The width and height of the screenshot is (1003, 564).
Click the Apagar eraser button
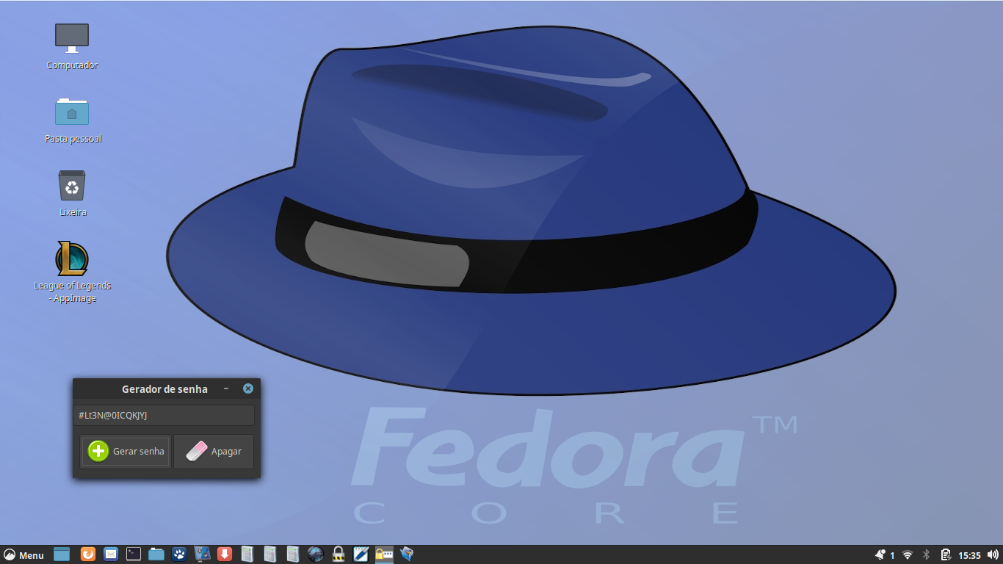[214, 451]
